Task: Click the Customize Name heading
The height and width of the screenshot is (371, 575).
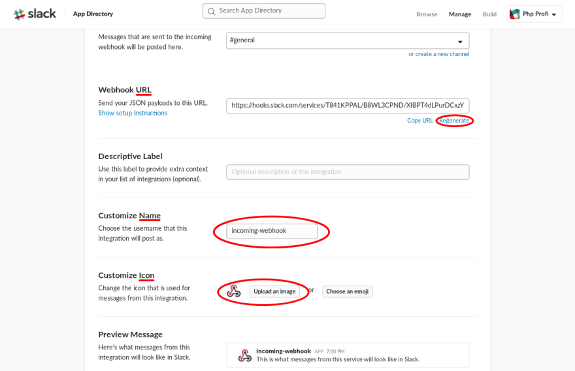Action: (x=129, y=216)
